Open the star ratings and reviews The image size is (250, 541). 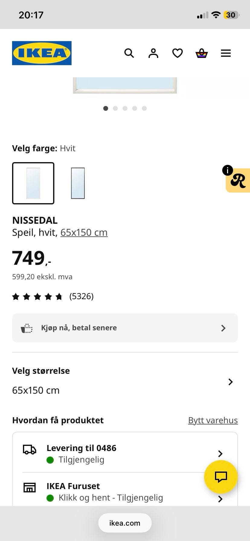[x=53, y=296]
